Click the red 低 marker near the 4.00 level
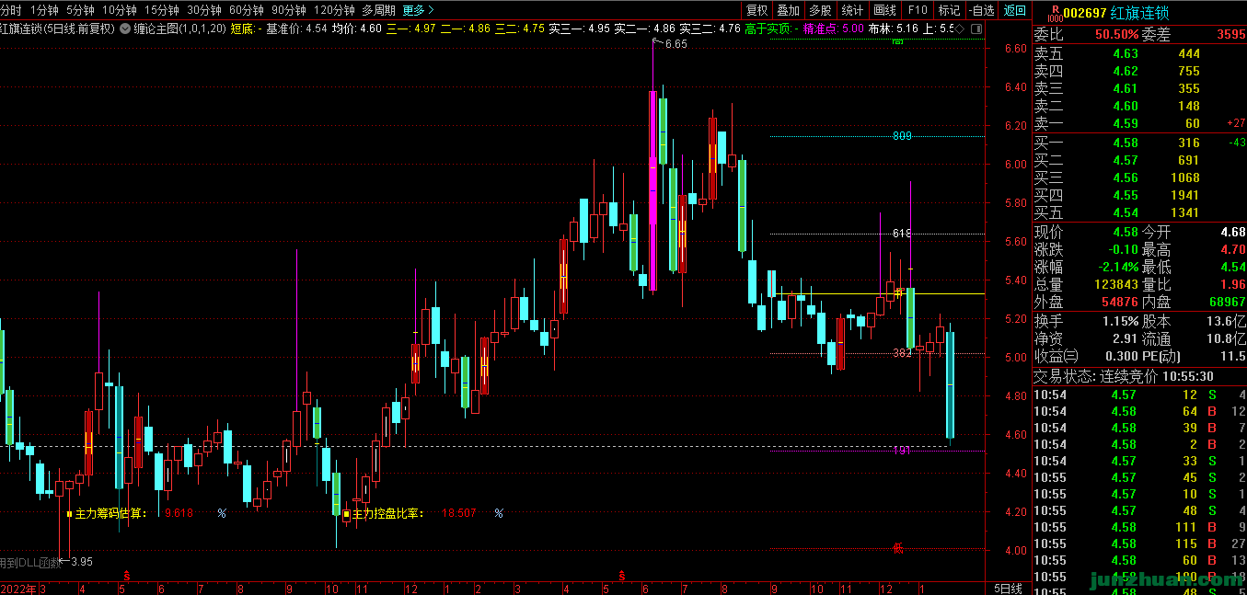Screen dimensions: 1247x595 (x=898, y=549)
